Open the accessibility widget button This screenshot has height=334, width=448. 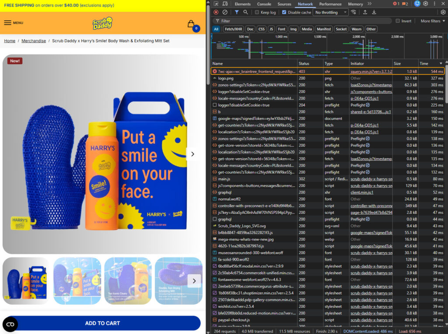10,324
